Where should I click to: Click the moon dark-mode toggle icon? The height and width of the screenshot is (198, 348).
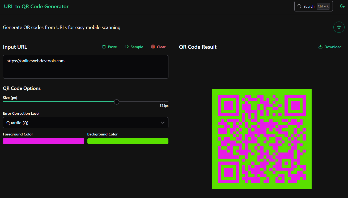[342, 6]
